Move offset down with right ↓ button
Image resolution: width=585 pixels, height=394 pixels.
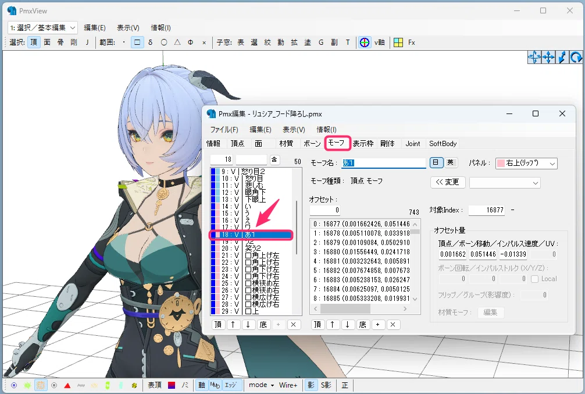click(347, 325)
